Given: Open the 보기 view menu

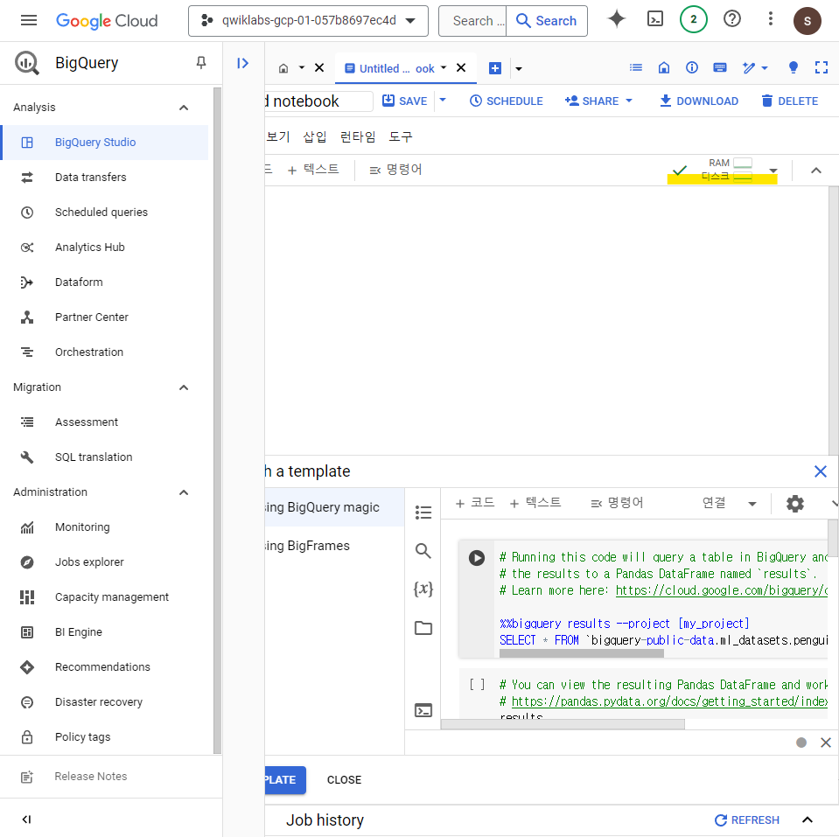Looking at the screenshot, I should (277, 137).
